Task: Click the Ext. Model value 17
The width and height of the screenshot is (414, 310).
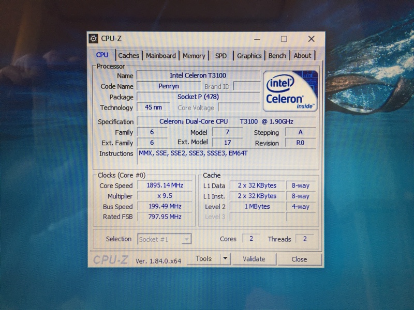Action: click(x=227, y=143)
